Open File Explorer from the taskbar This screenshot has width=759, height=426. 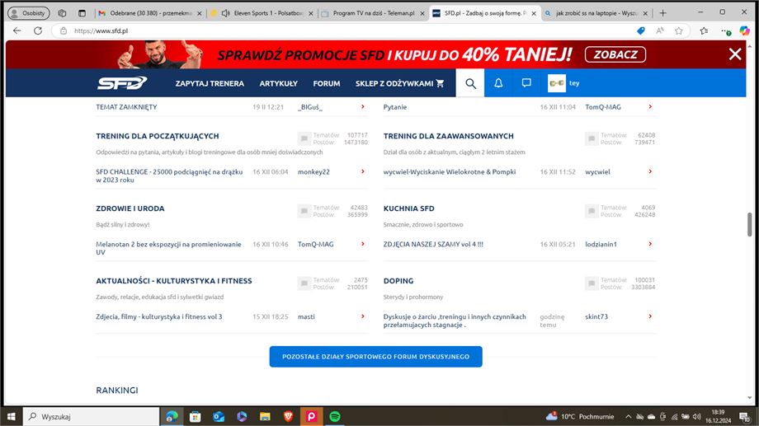265,416
